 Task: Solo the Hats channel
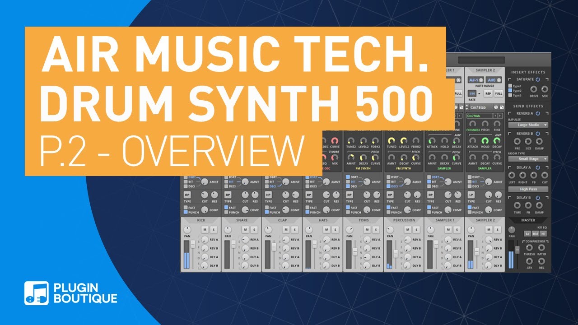coord(335,230)
